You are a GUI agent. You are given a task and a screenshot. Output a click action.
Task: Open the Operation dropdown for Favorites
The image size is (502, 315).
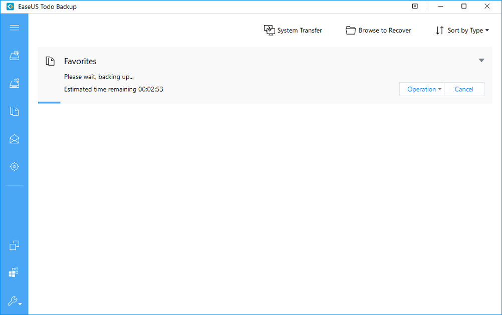tap(422, 89)
